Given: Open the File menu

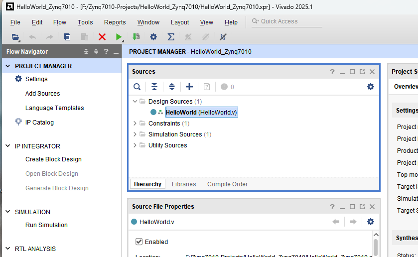Looking at the screenshot, I should [15, 22].
